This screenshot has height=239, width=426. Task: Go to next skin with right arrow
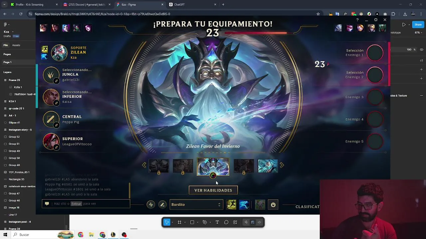point(282,165)
